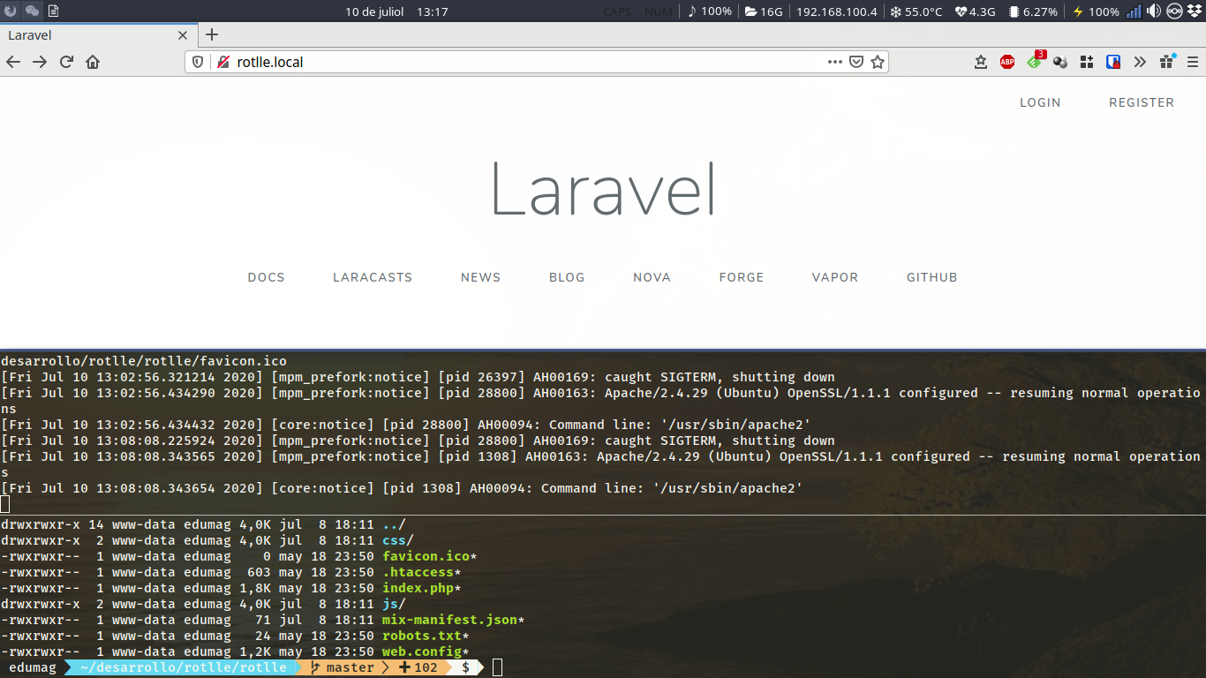This screenshot has height=678, width=1206.
Task: Open the squares-plus extension icon
Action: [x=1087, y=62]
